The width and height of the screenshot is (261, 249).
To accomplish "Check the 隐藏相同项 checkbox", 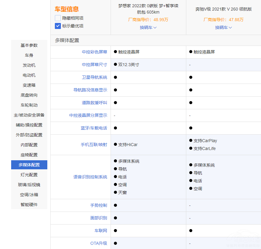I will click(x=58, y=18).
